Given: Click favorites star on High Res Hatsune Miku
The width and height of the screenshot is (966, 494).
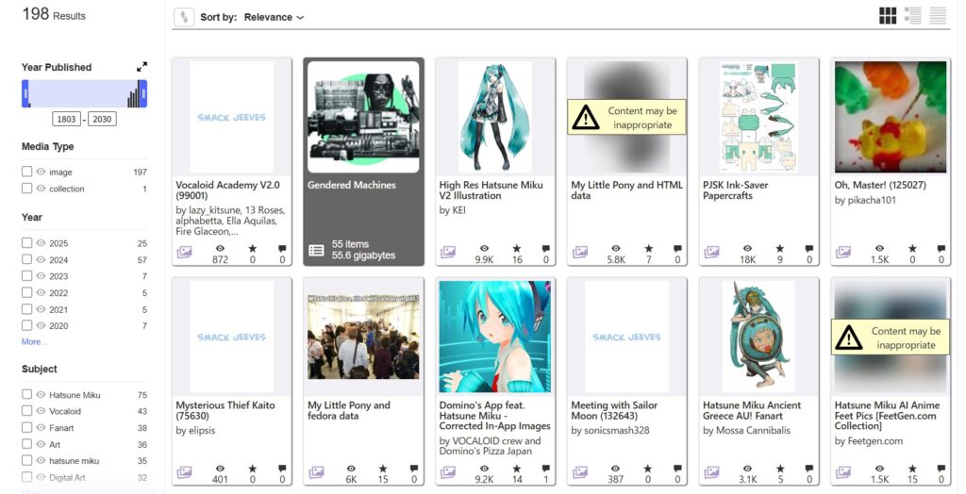Looking at the screenshot, I should (x=516, y=248).
